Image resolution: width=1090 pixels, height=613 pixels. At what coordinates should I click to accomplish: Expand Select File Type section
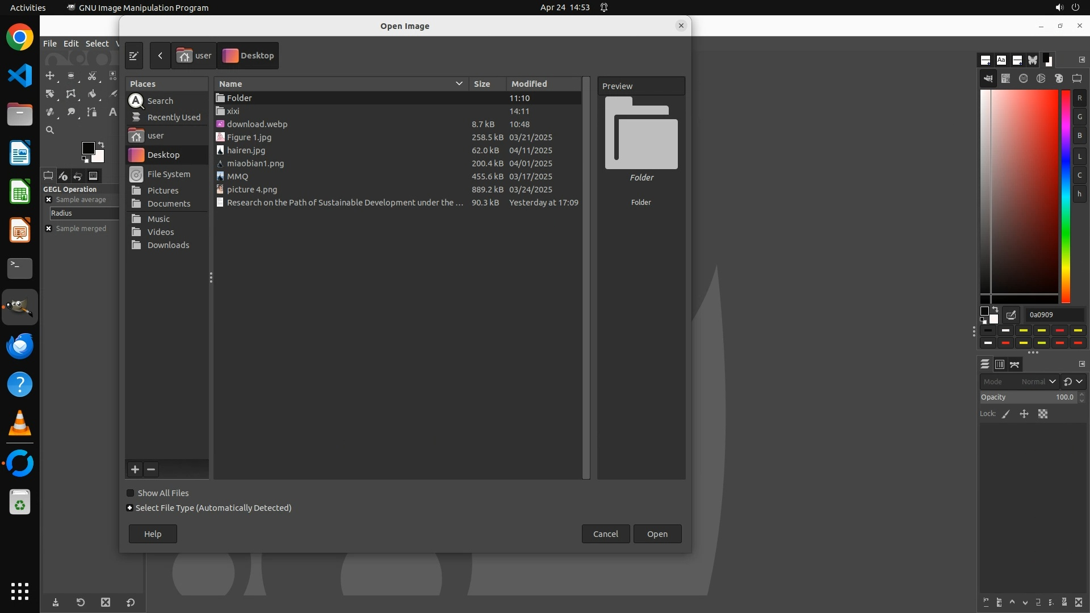pyautogui.click(x=130, y=508)
